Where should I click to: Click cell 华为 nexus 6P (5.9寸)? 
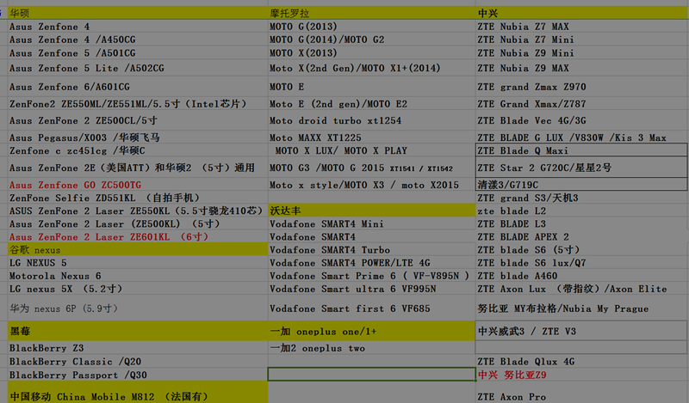pyautogui.click(x=138, y=308)
